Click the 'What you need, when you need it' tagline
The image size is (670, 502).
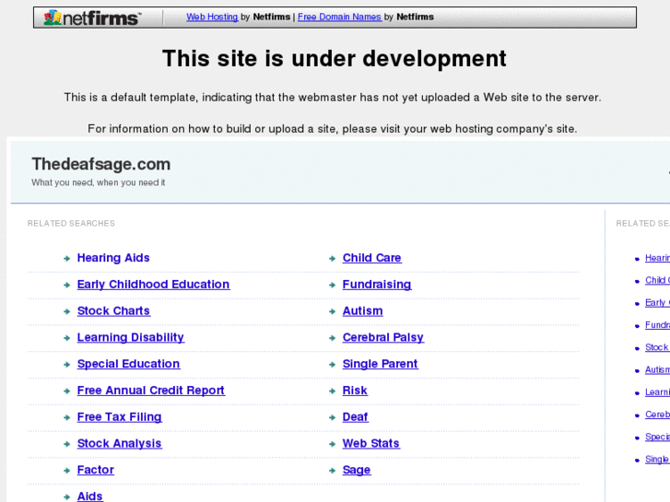(99, 182)
